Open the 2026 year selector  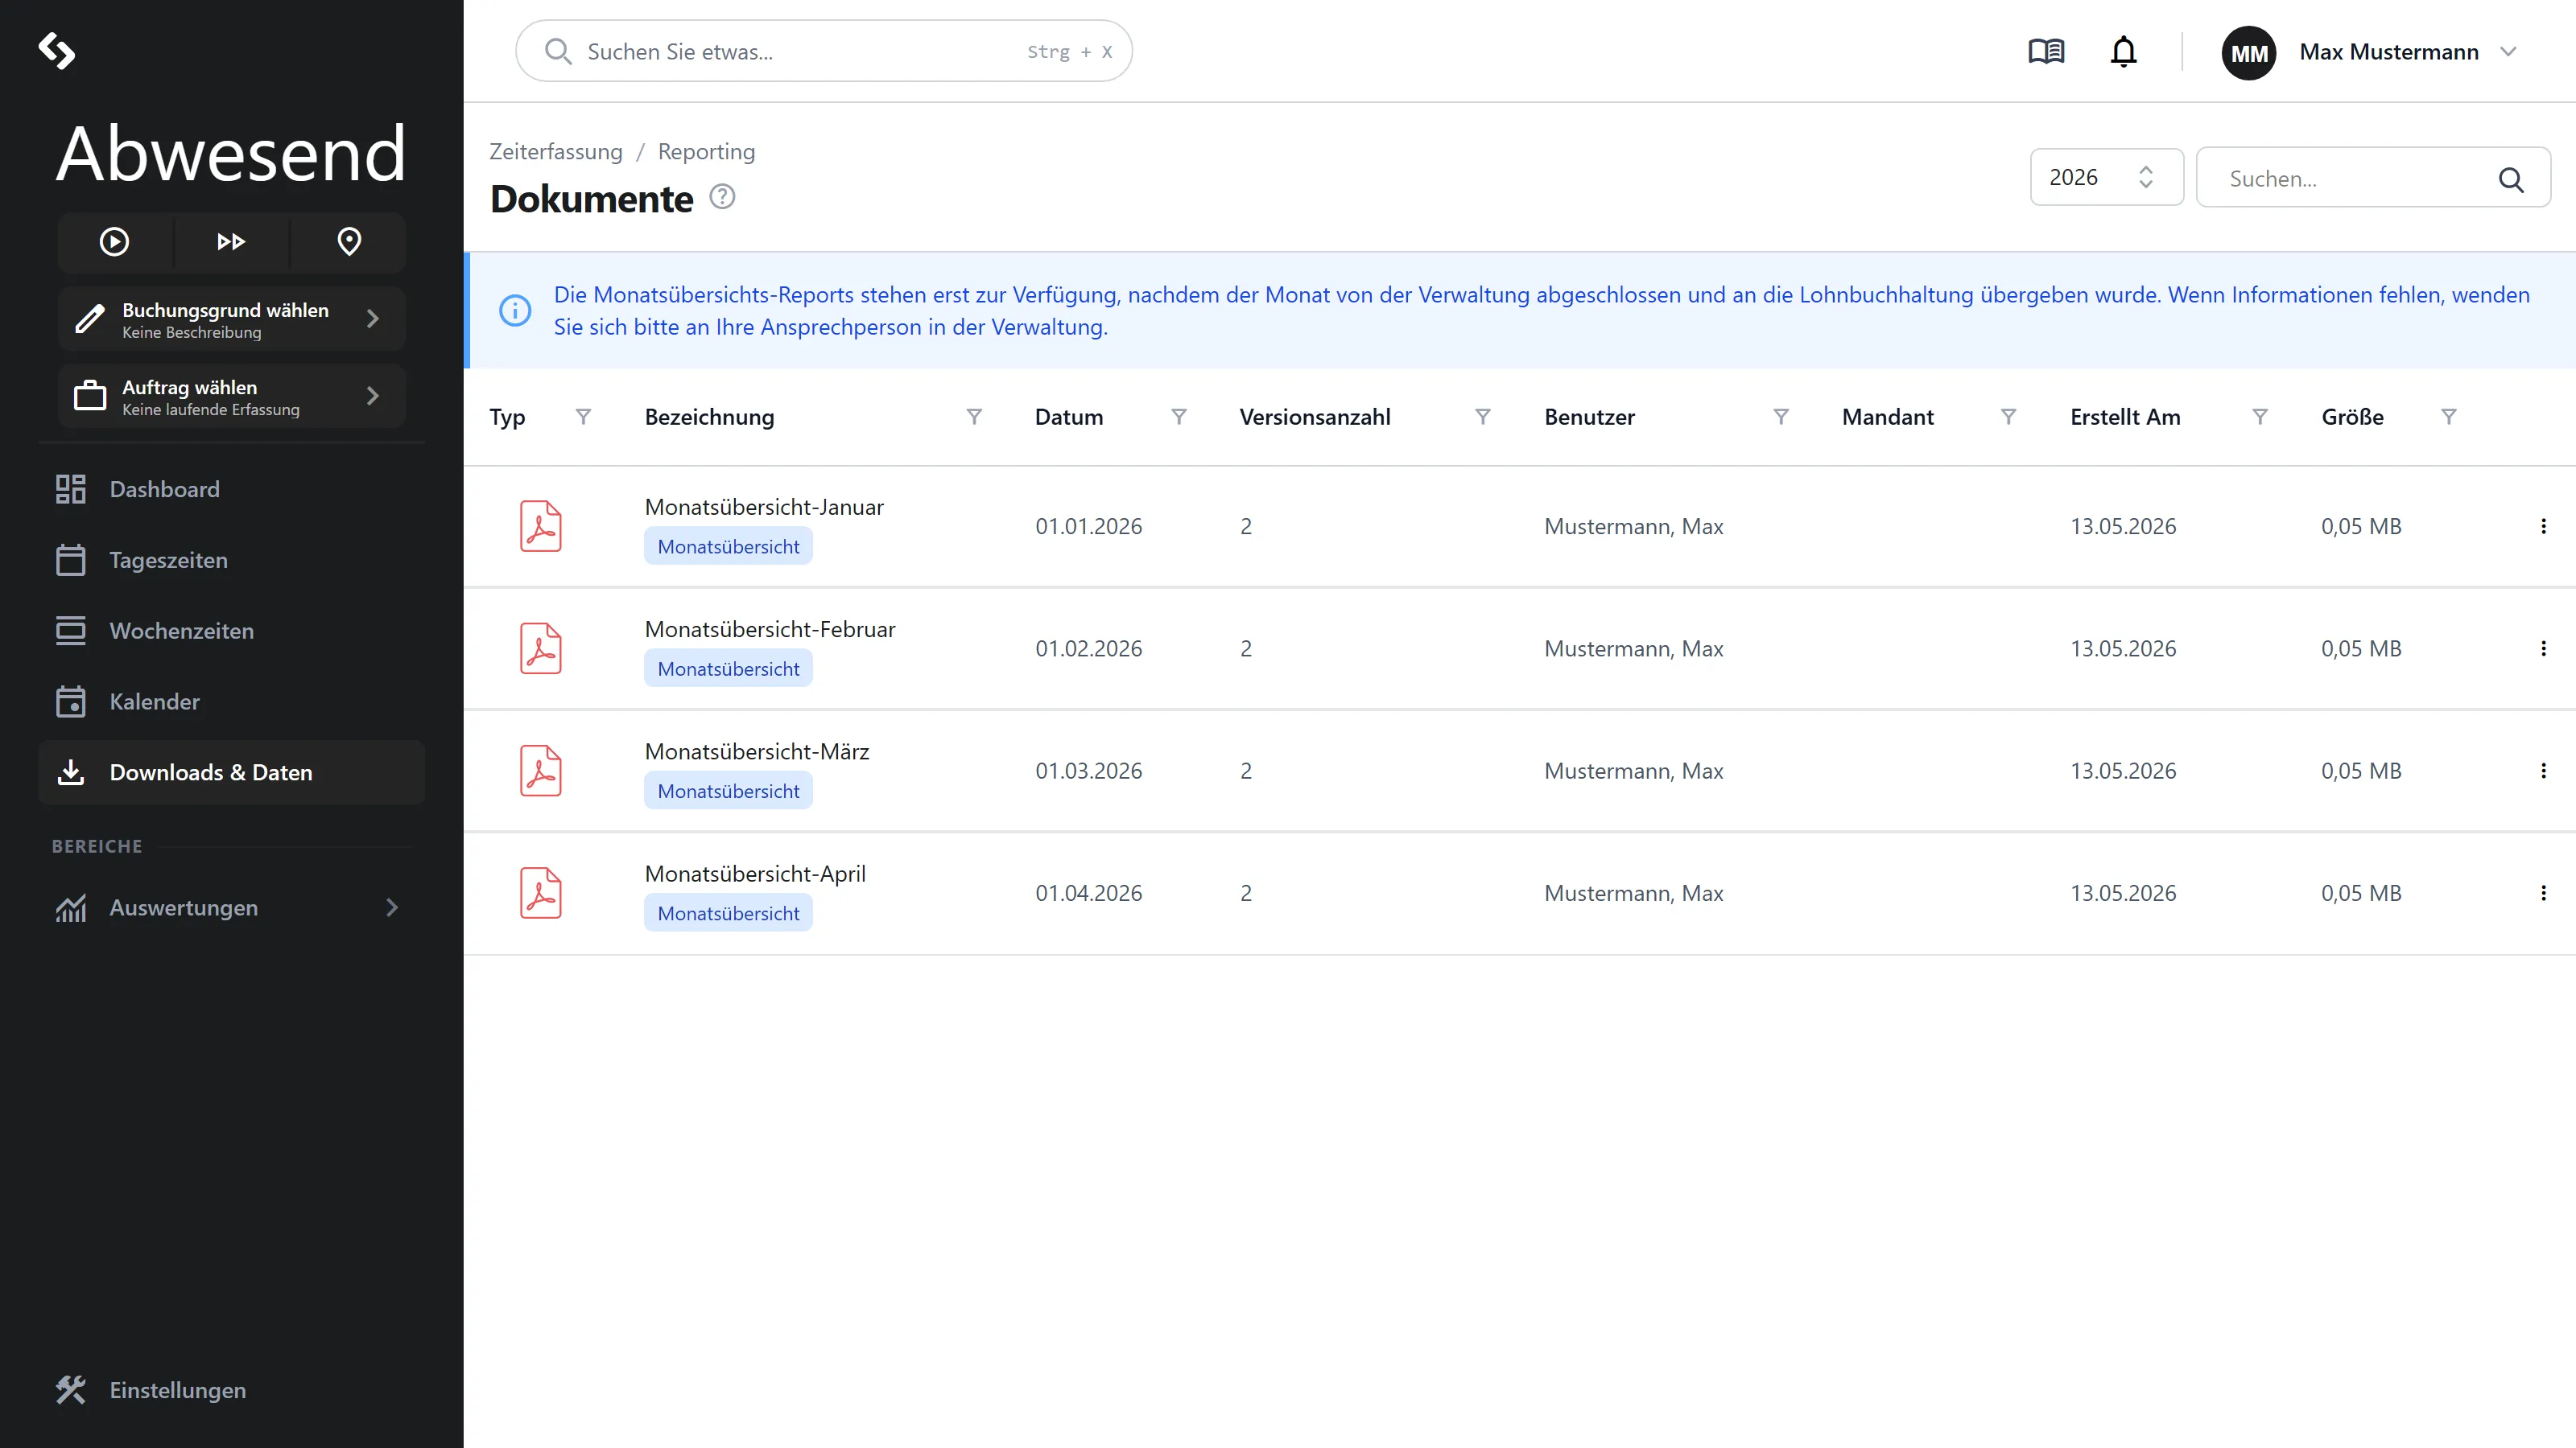[x=2106, y=178]
